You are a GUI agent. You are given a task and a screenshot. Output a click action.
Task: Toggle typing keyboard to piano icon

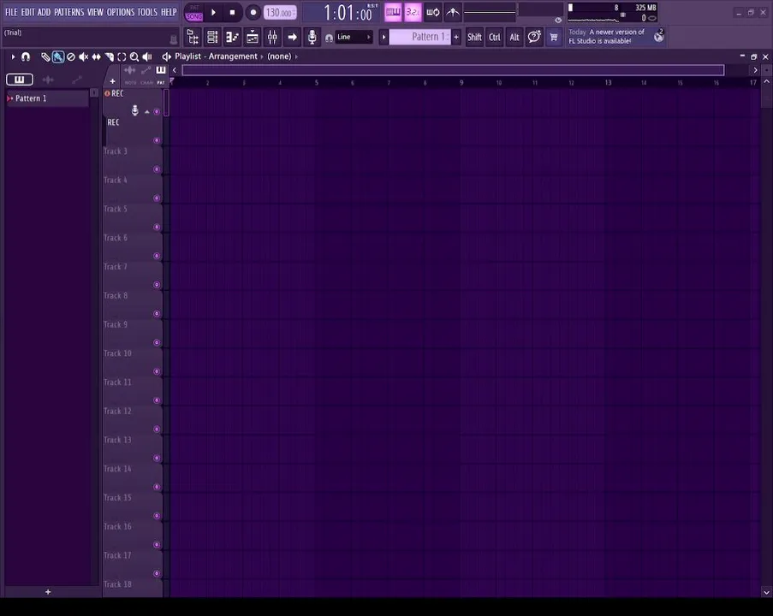click(393, 12)
